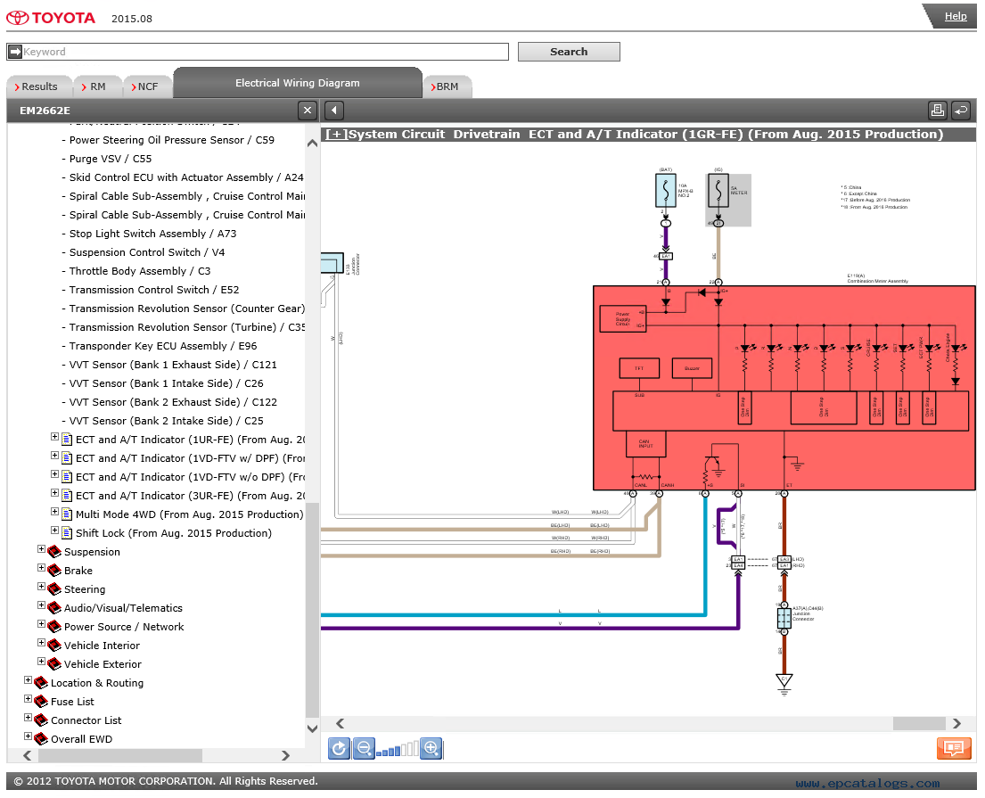Open the BRM tab
985x798 pixels.
447,86
